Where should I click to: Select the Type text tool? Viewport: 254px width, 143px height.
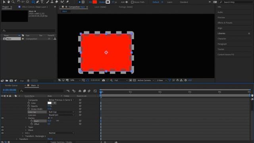[x=42, y=2]
